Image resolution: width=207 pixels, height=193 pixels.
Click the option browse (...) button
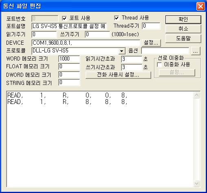pyautogui.click(x=196, y=51)
